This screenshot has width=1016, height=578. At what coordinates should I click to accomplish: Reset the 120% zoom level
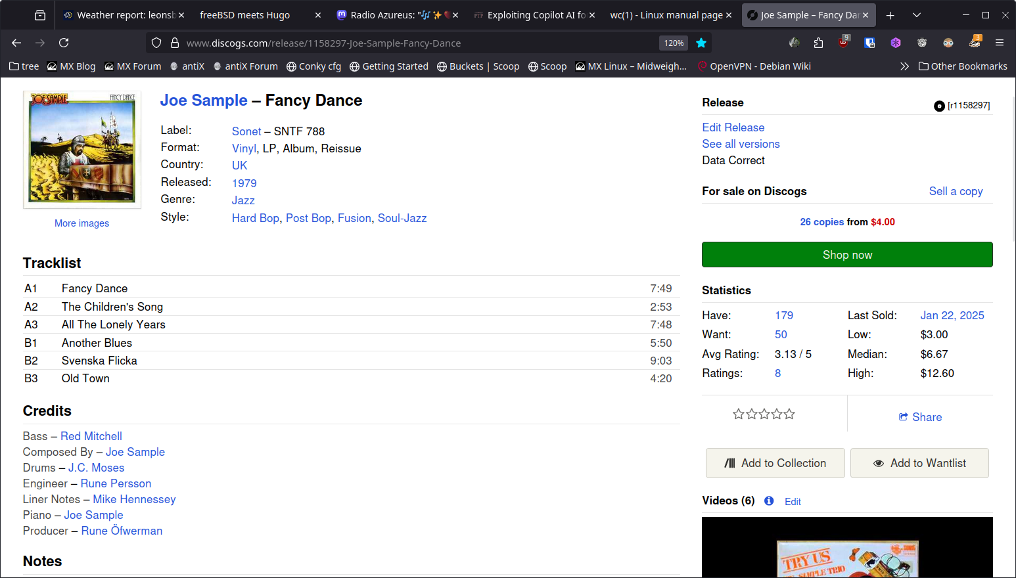674,43
